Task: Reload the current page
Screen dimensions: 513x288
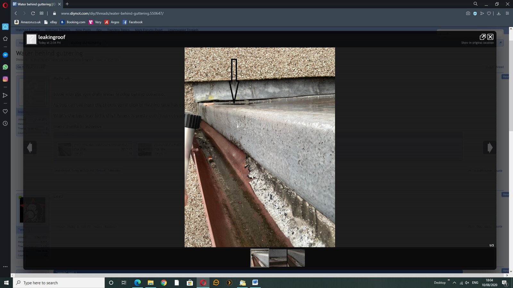Action: click(33, 13)
